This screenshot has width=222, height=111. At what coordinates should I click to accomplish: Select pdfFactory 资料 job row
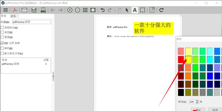tap(26, 64)
